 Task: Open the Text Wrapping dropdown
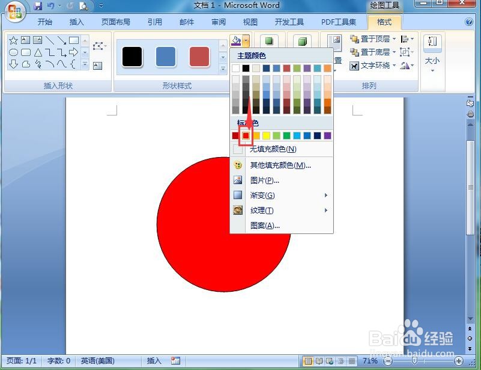[394, 66]
